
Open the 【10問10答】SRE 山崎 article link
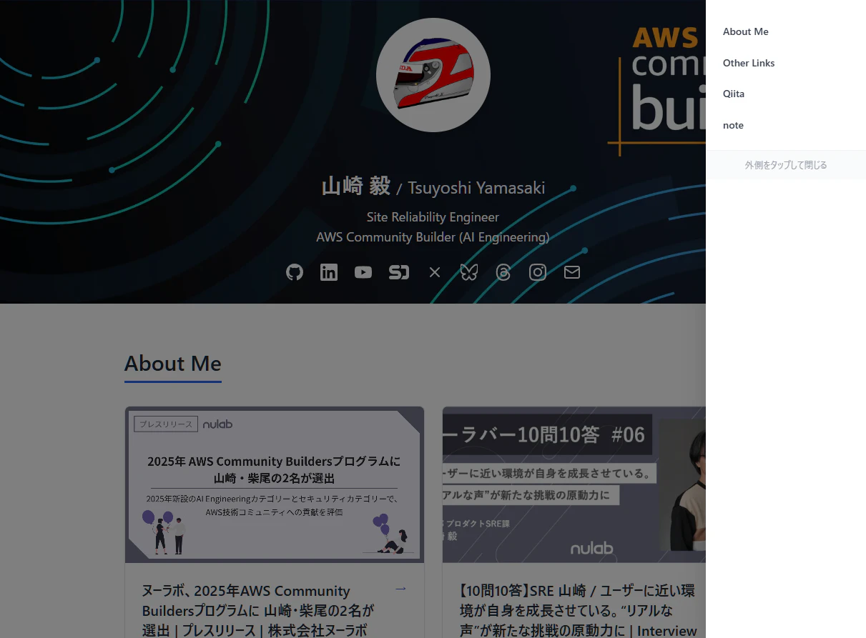578,611
